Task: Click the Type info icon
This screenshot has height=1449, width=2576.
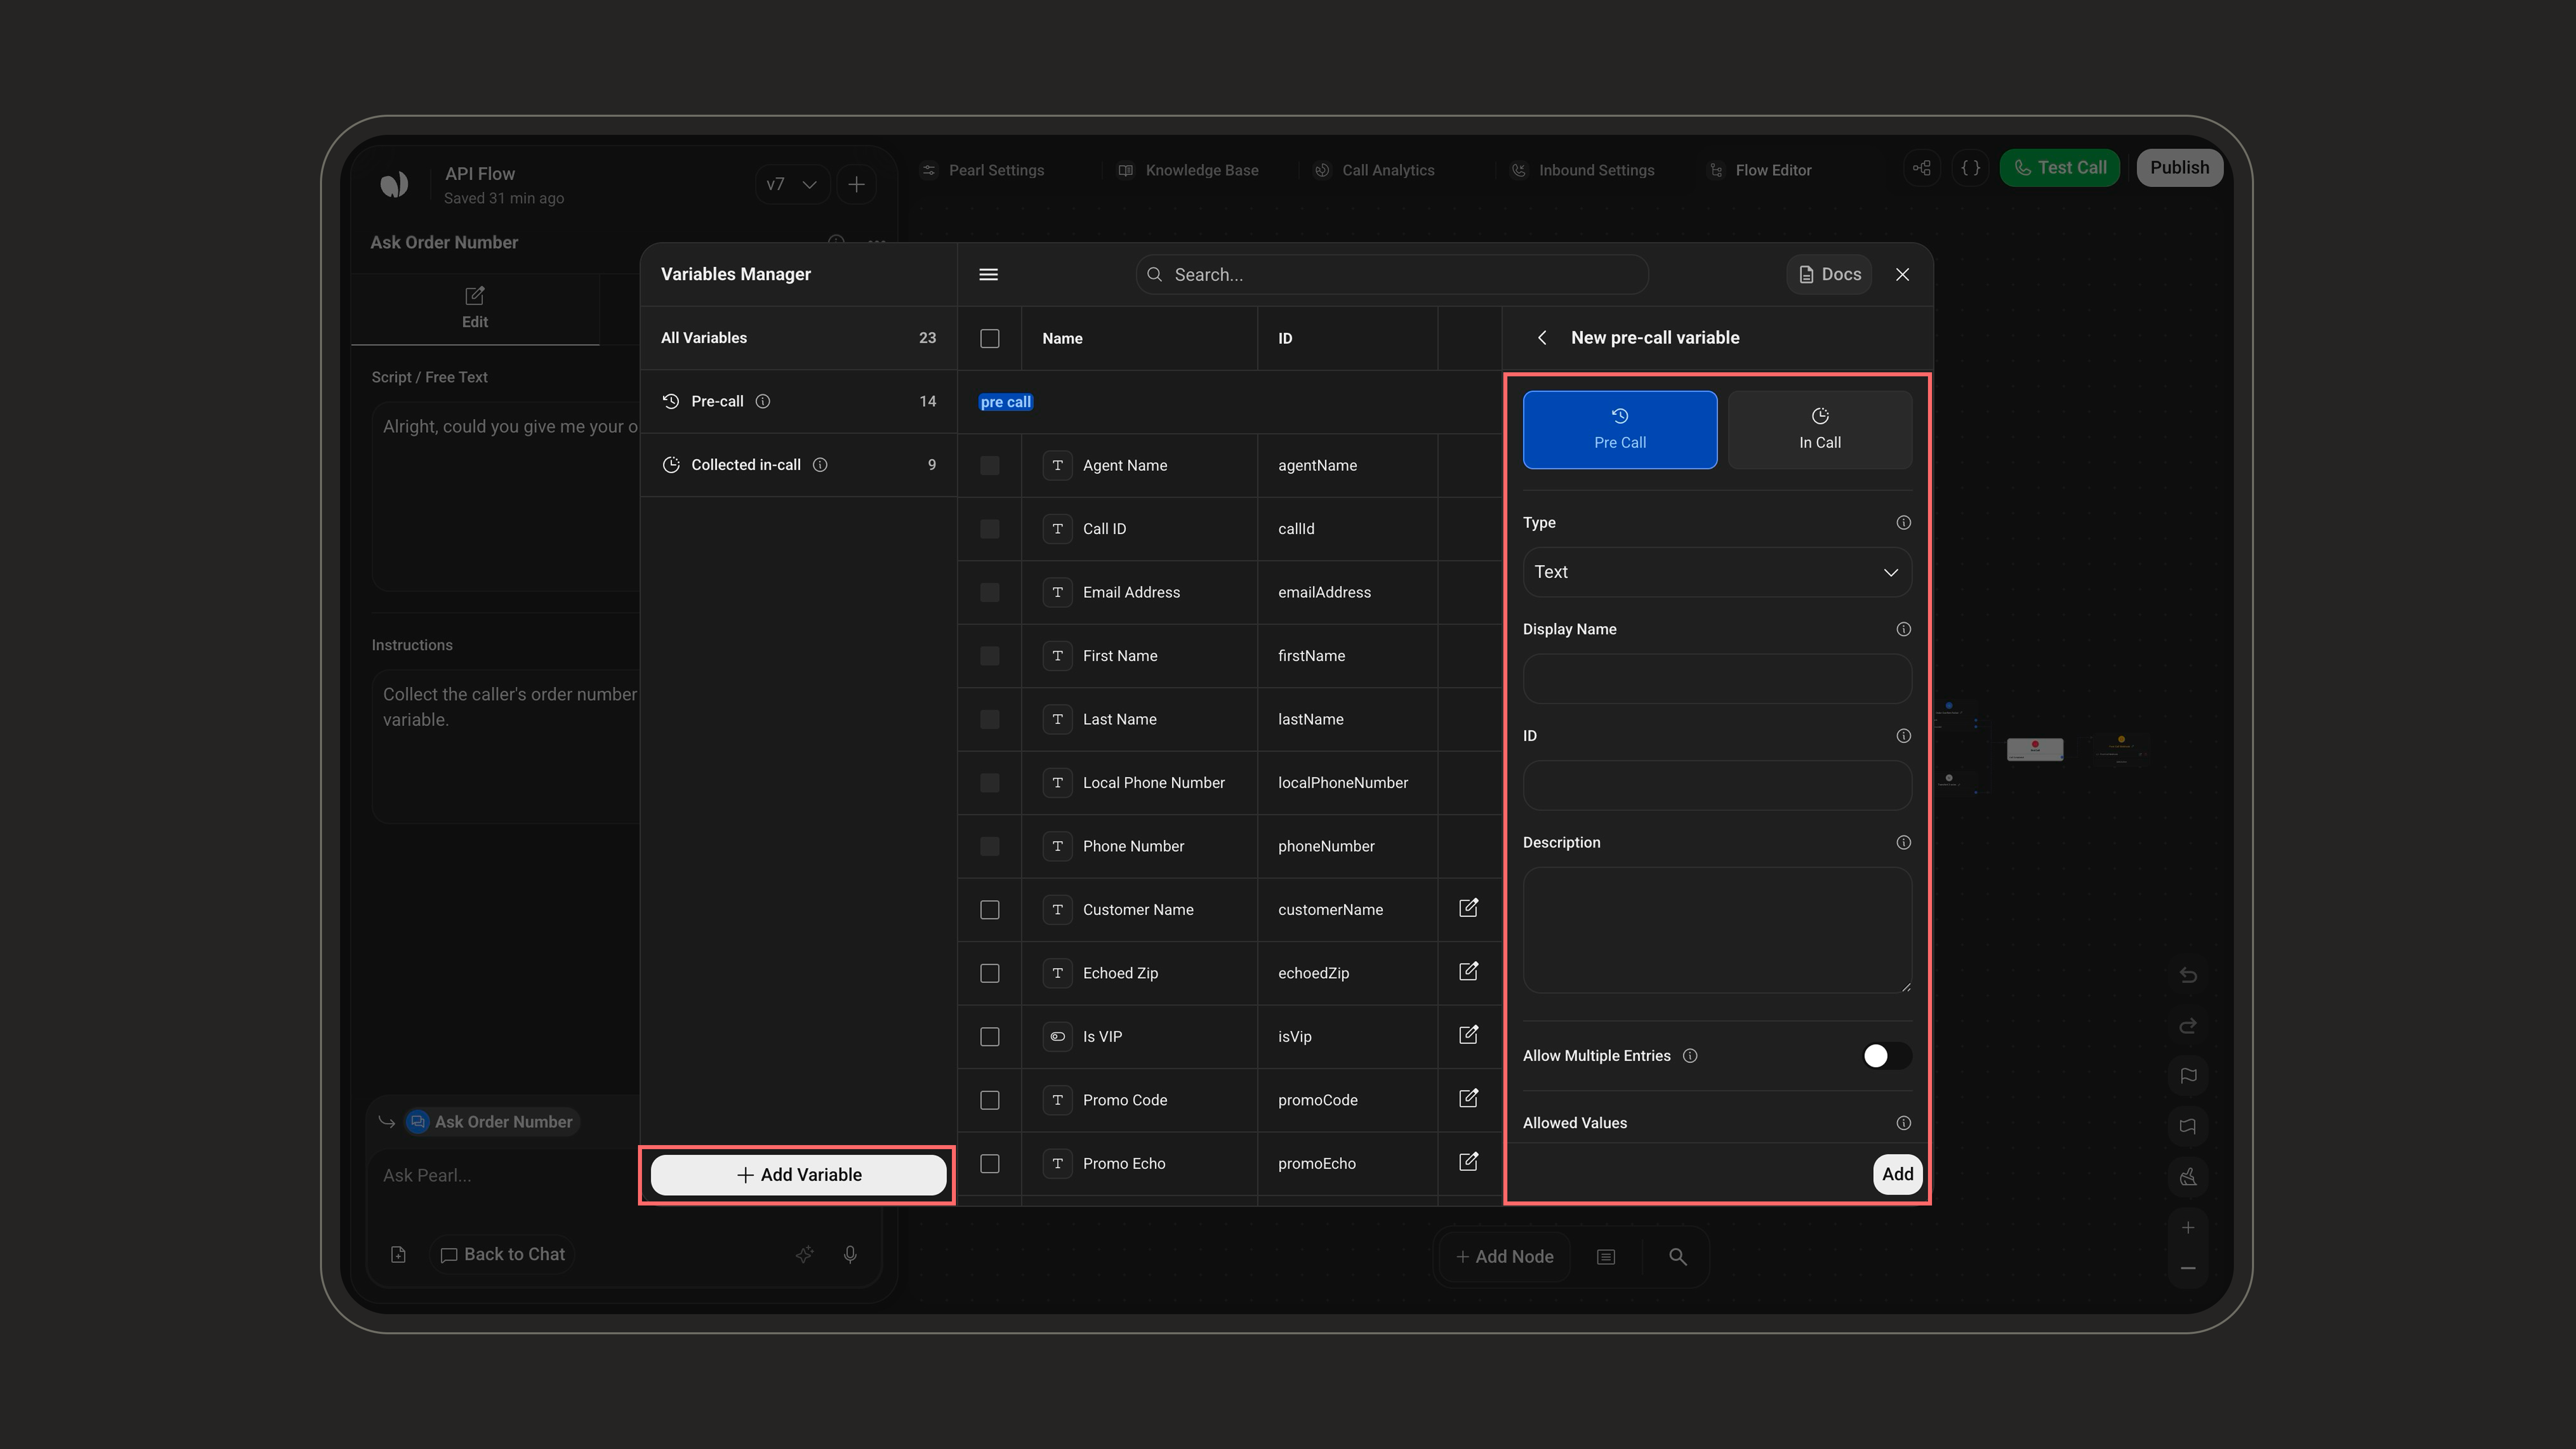Action: coord(1903,523)
